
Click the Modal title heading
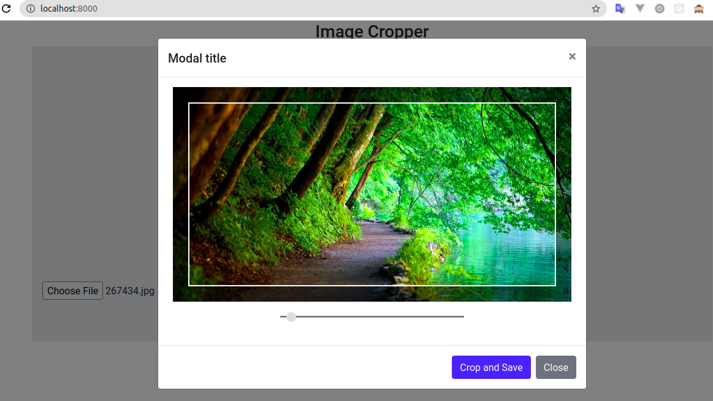pyautogui.click(x=197, y=58)
